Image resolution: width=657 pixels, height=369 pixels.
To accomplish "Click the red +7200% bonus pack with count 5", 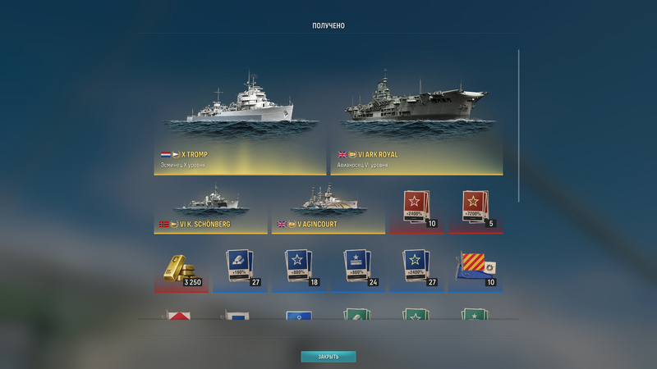I will click(476, 209).
